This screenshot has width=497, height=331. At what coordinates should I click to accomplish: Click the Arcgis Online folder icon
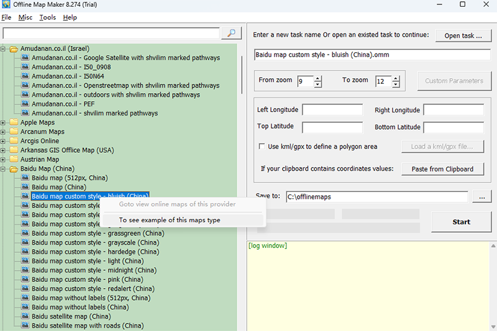point(14,141)
